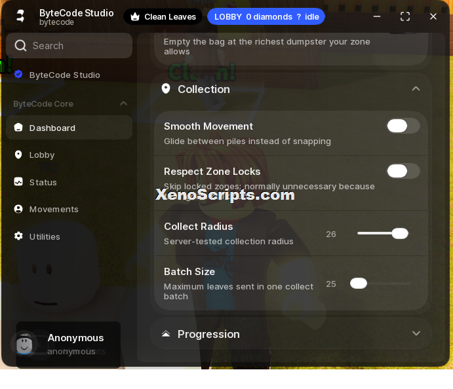Click the crown icon beside Clean Leaves

pyautogui.click(x=135, y=17)
